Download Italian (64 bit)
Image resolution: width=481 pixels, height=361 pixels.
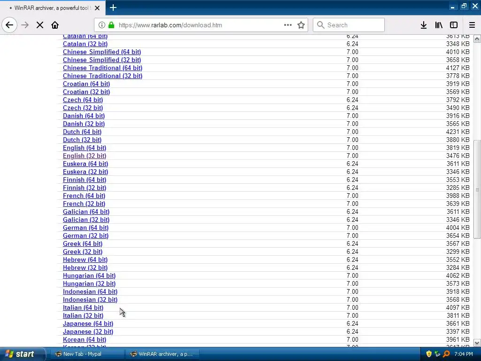click(83, 307)
